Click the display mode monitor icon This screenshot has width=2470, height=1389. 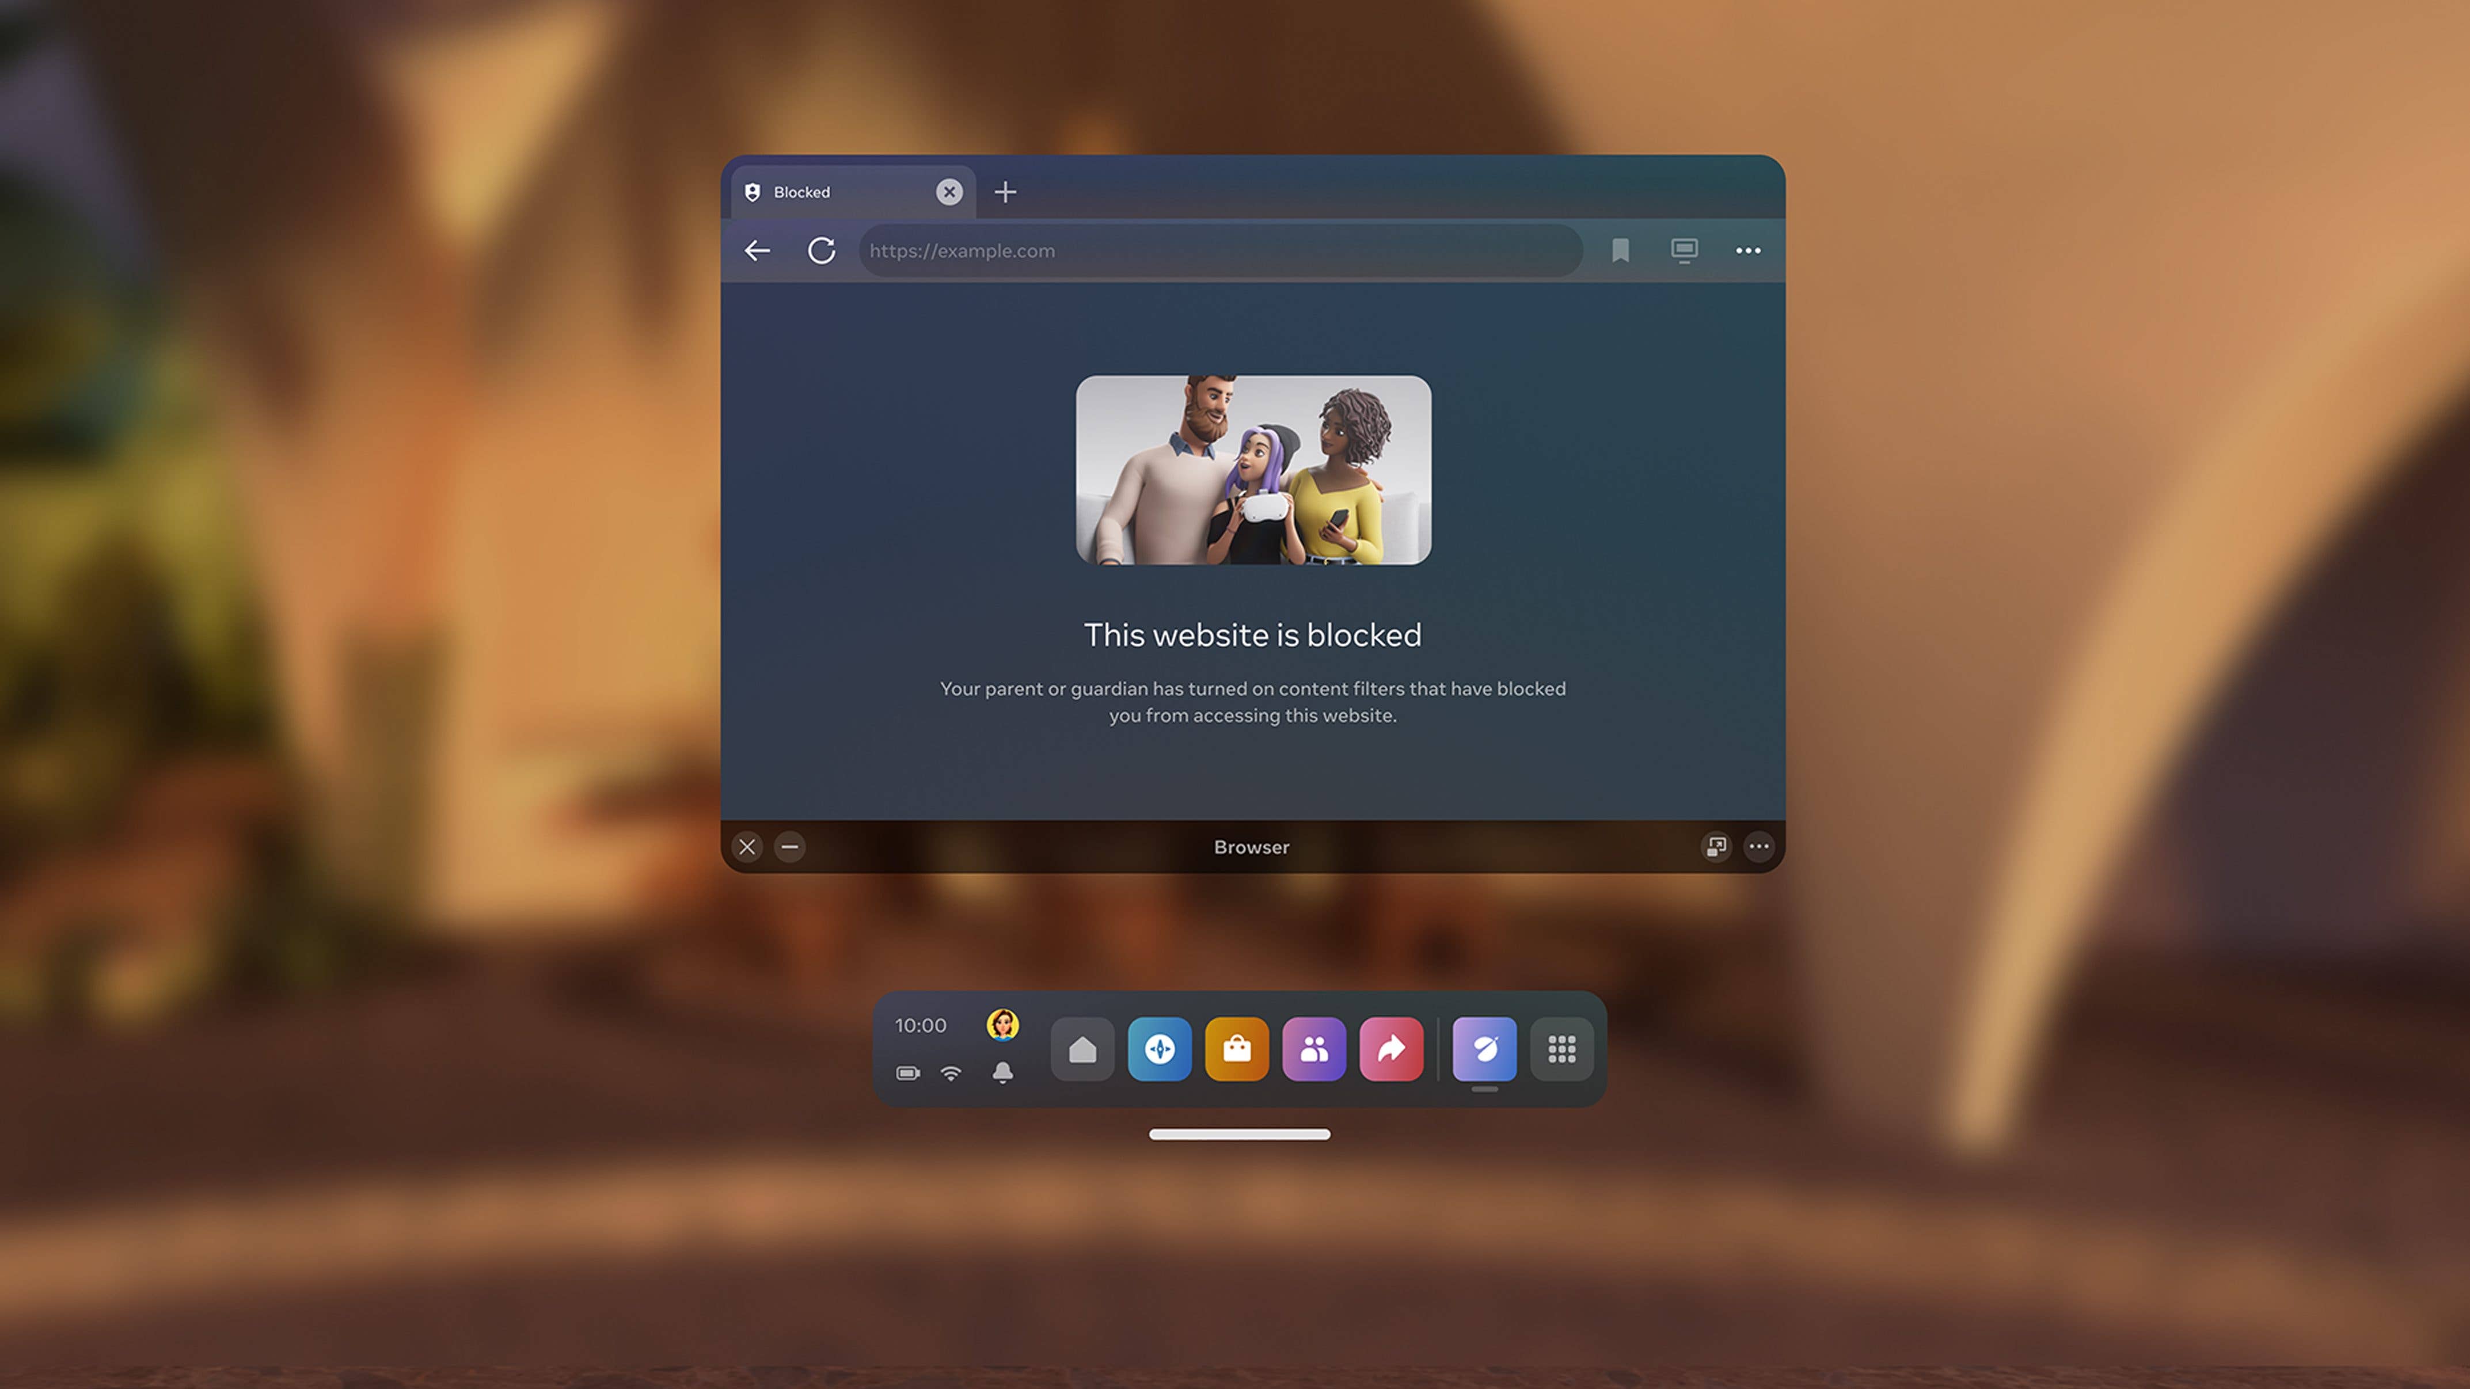pyautogui.click(x=1684, y=251)
